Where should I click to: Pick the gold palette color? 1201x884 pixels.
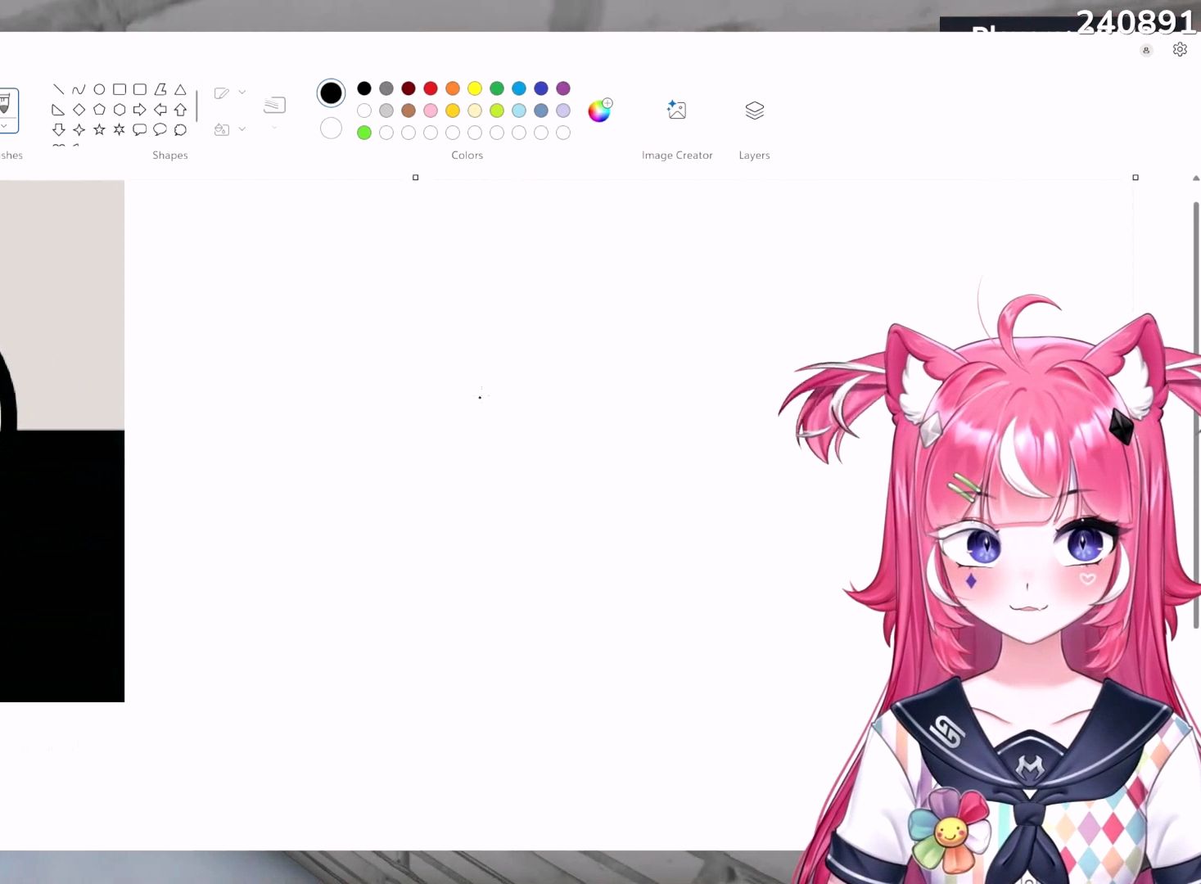tap(453, 110)
